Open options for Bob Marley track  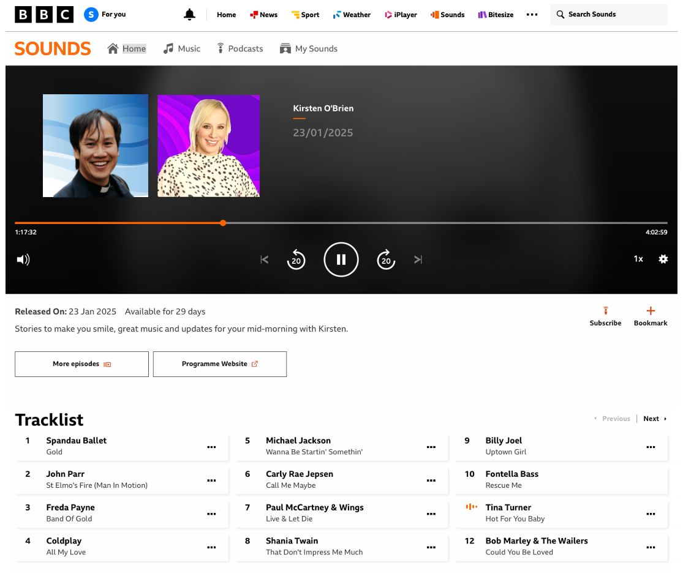651,547
